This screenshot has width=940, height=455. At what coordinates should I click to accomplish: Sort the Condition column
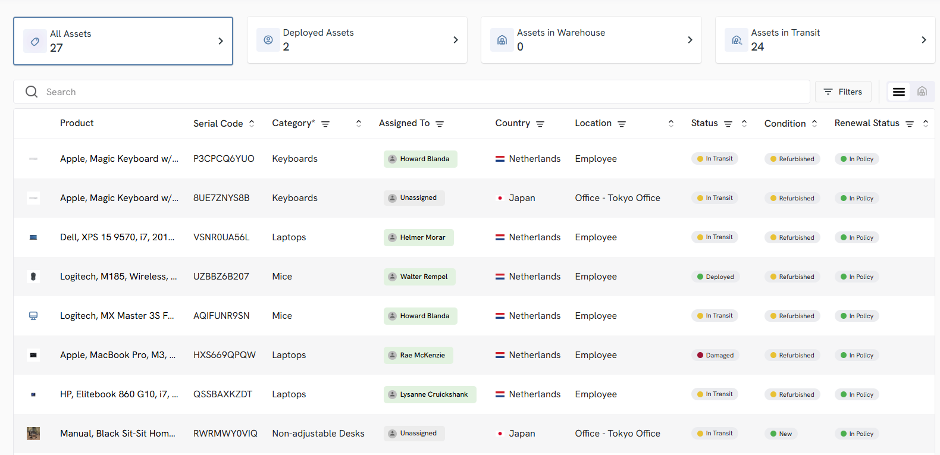(814, 124)
